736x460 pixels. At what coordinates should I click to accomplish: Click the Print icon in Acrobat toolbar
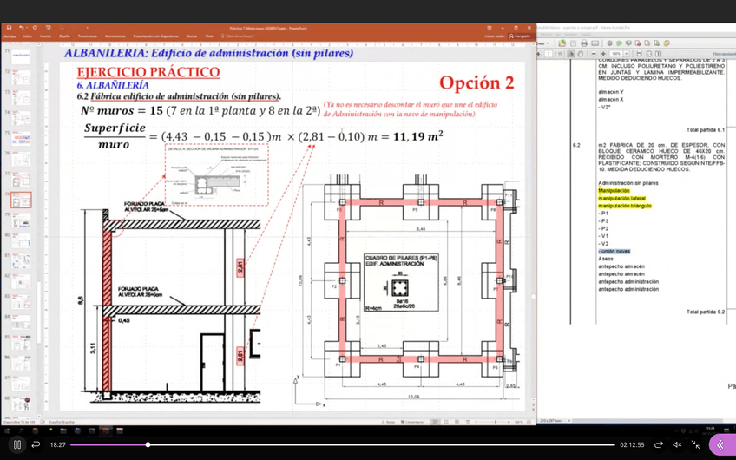583,43
